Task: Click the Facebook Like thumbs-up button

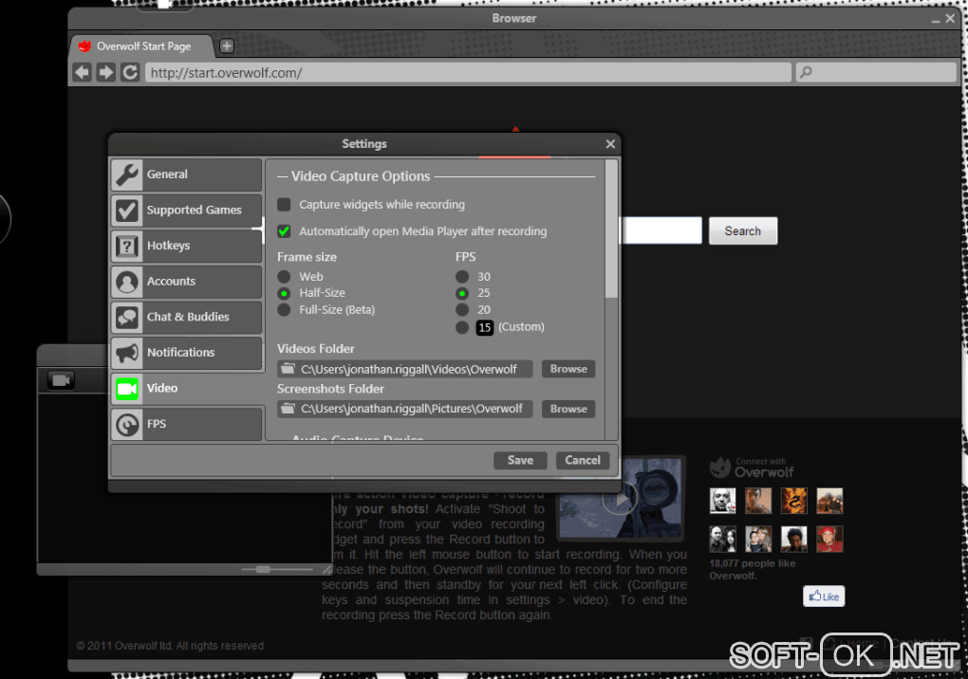Action: [x=824, y=596]
